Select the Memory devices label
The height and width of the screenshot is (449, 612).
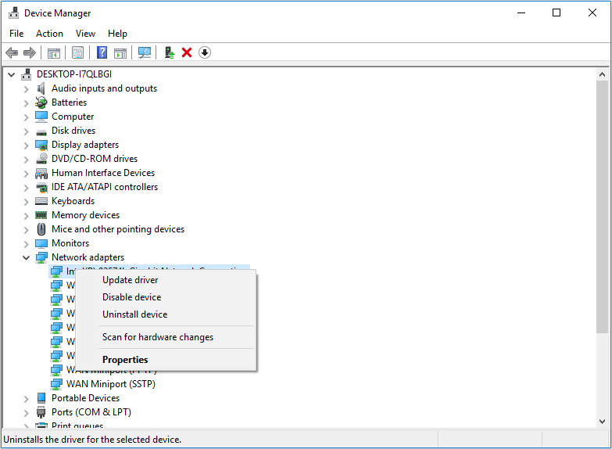85,215
